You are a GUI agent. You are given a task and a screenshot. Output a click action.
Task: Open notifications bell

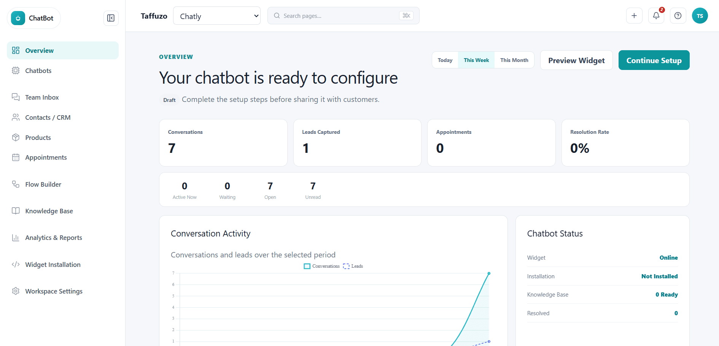pyautogui.click(x=656, y=16)
